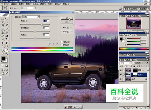The height and width of the screenshot is (110, 151).
Task: Uncheck the 预览 Preview checkbox
Action: [62, 45]
